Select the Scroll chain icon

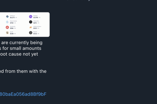click(7, 32)
